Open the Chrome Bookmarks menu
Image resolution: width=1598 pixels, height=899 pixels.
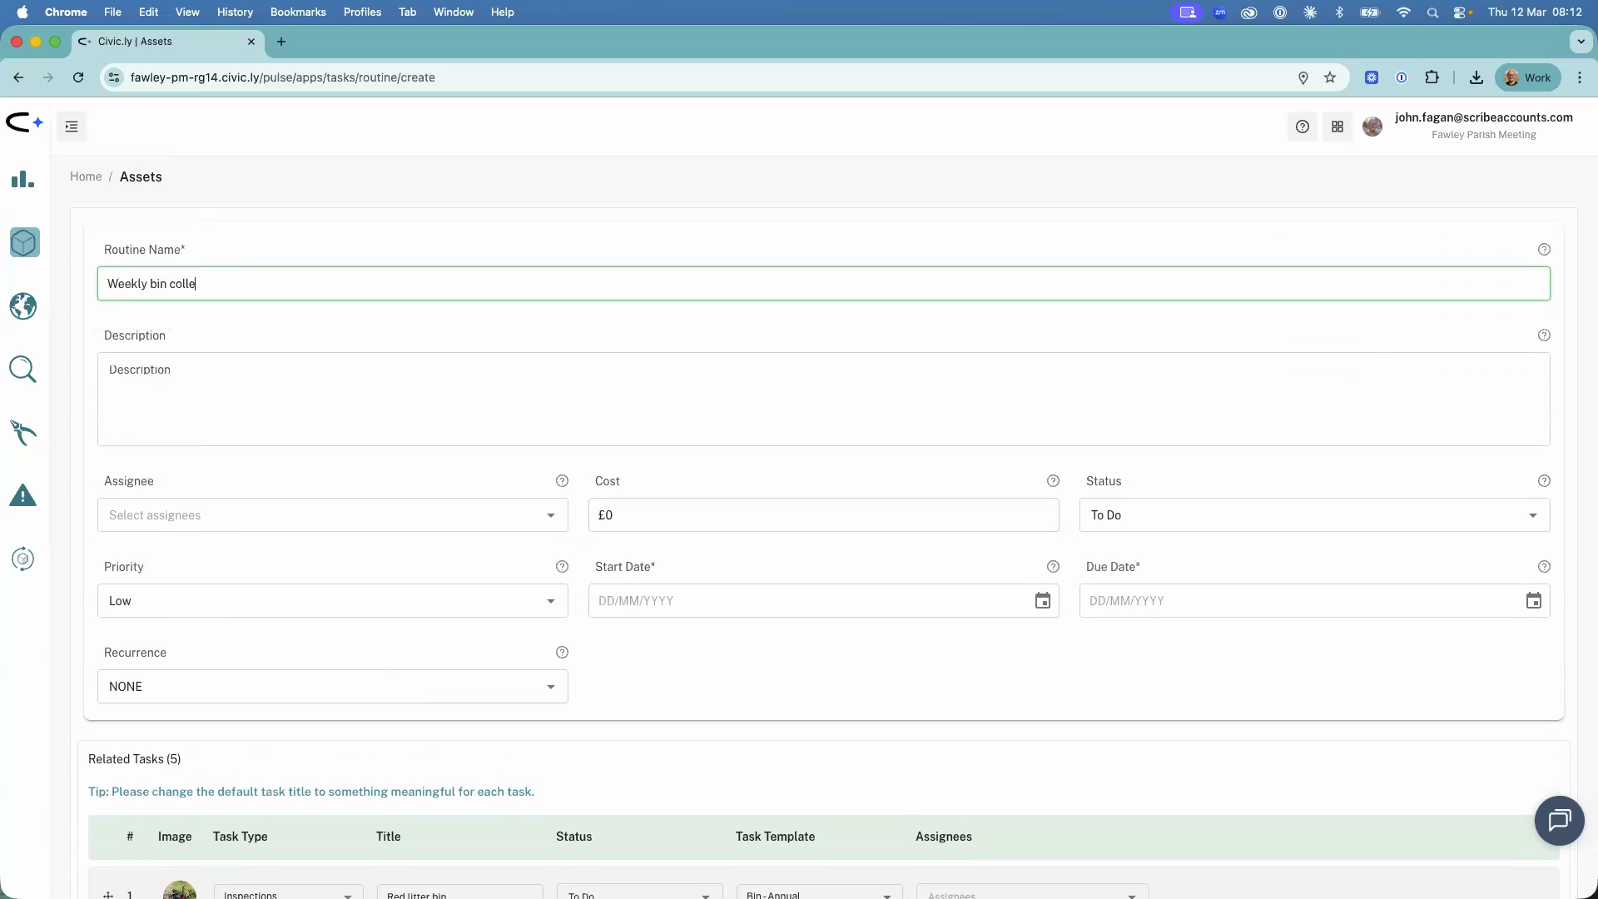298,12
